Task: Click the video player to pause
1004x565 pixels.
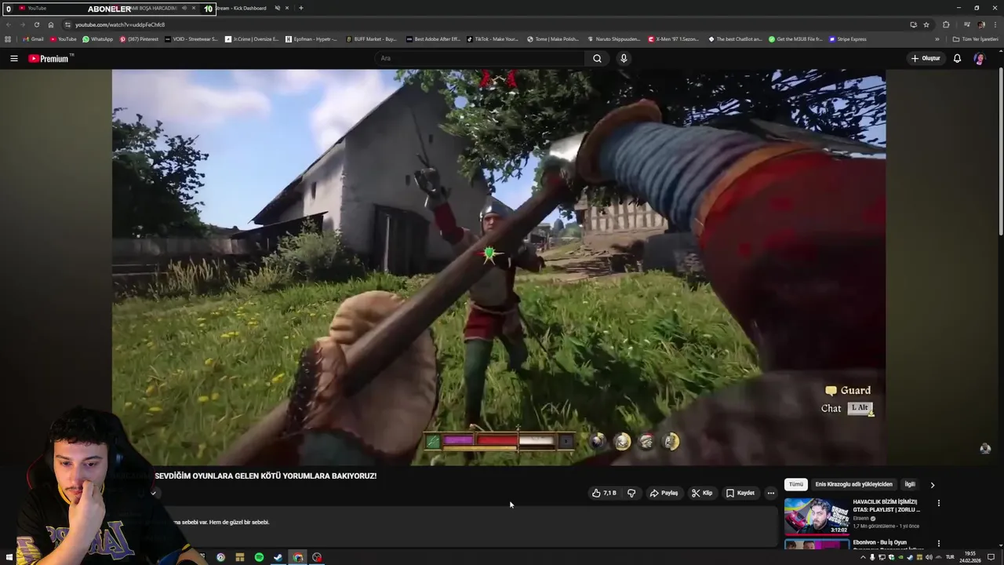Action: 499,267
